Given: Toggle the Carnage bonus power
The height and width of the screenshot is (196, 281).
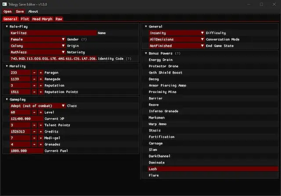Looking at the screenshot, I should click(213, 143).
